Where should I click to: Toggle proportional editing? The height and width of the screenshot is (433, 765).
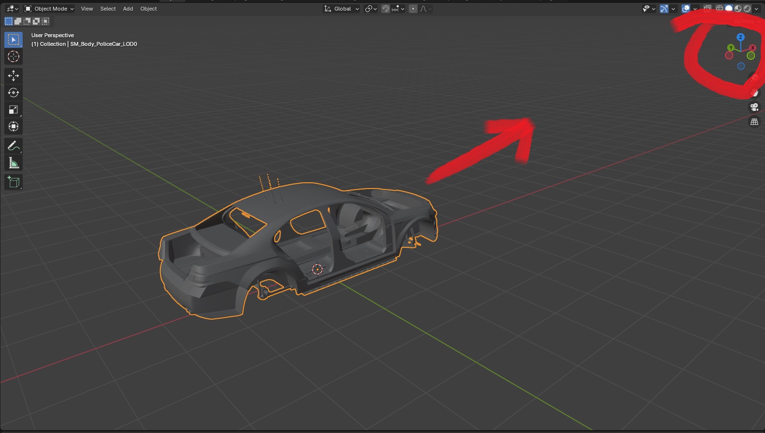point(413,9)
